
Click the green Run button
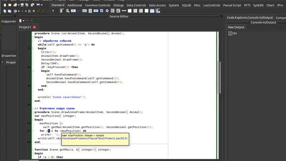[22, 11]
